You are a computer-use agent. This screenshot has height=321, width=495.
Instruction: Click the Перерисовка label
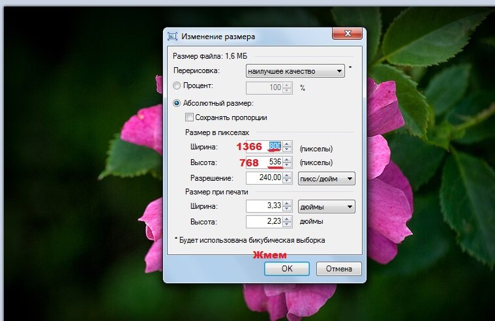click(x=196, y=70)
